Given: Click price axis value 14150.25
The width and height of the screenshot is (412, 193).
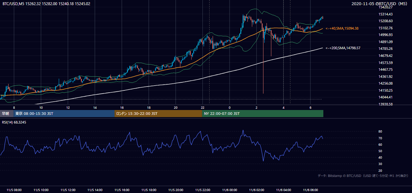Looking at the screenshot, I should coord(386,90).
